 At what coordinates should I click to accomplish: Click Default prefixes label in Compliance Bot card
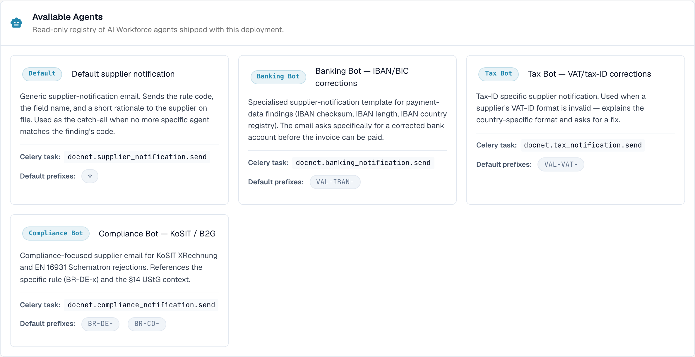[48, 324]
